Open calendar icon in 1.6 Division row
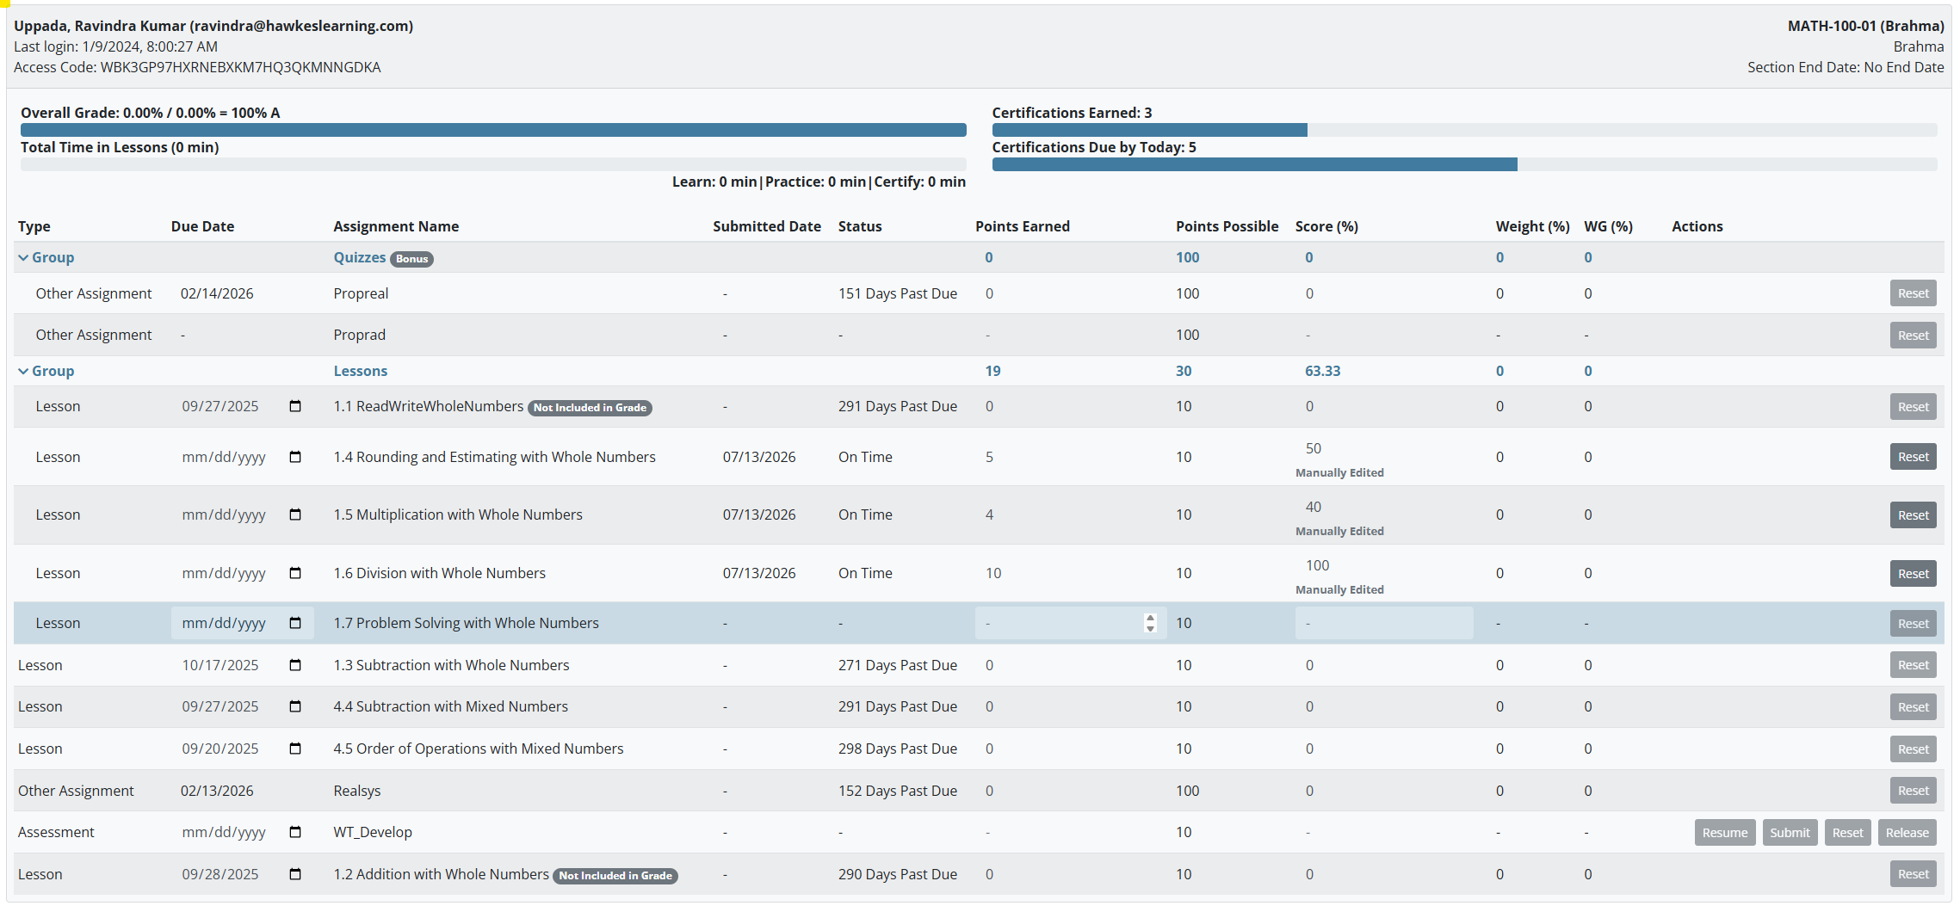1960x912 pixels. pyautogui.click(x=295, y=573)
